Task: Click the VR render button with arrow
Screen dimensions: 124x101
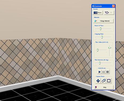Action: pos(109,13)
